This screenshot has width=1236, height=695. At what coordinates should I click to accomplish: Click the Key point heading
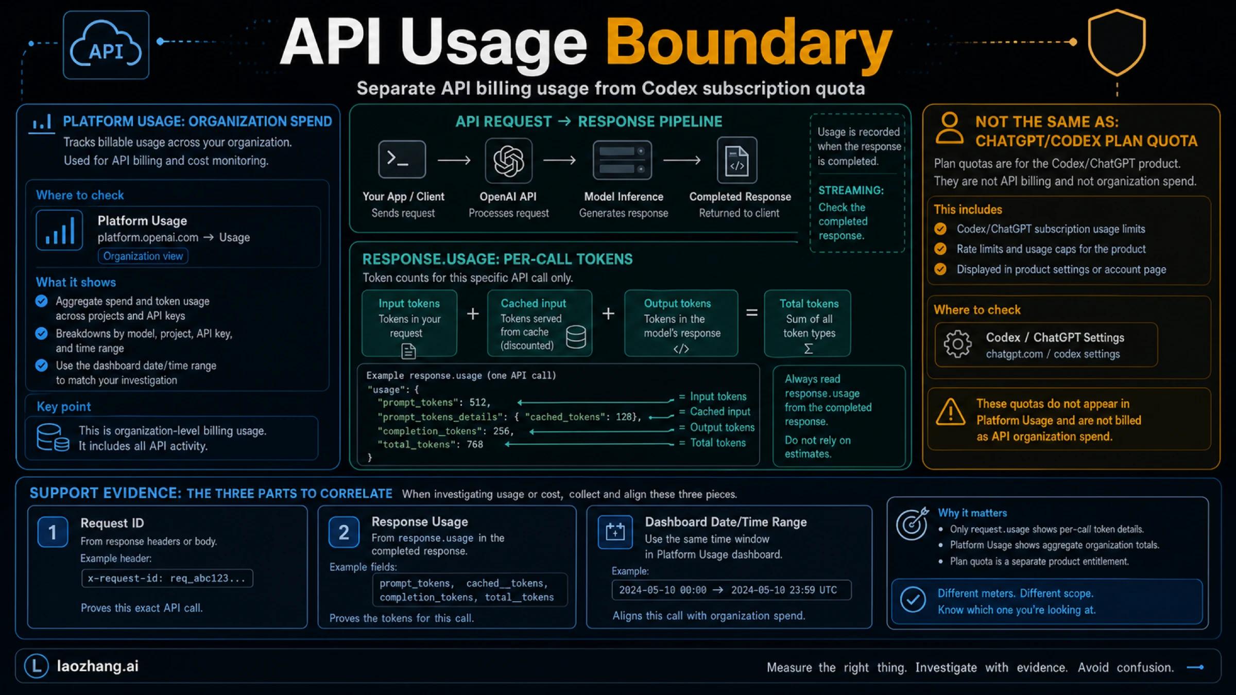click(64, 407)
